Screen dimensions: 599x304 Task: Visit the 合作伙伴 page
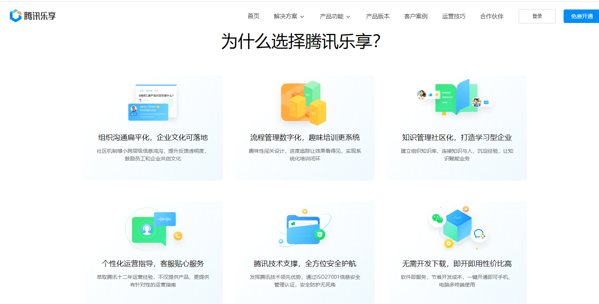coord(492,16)
